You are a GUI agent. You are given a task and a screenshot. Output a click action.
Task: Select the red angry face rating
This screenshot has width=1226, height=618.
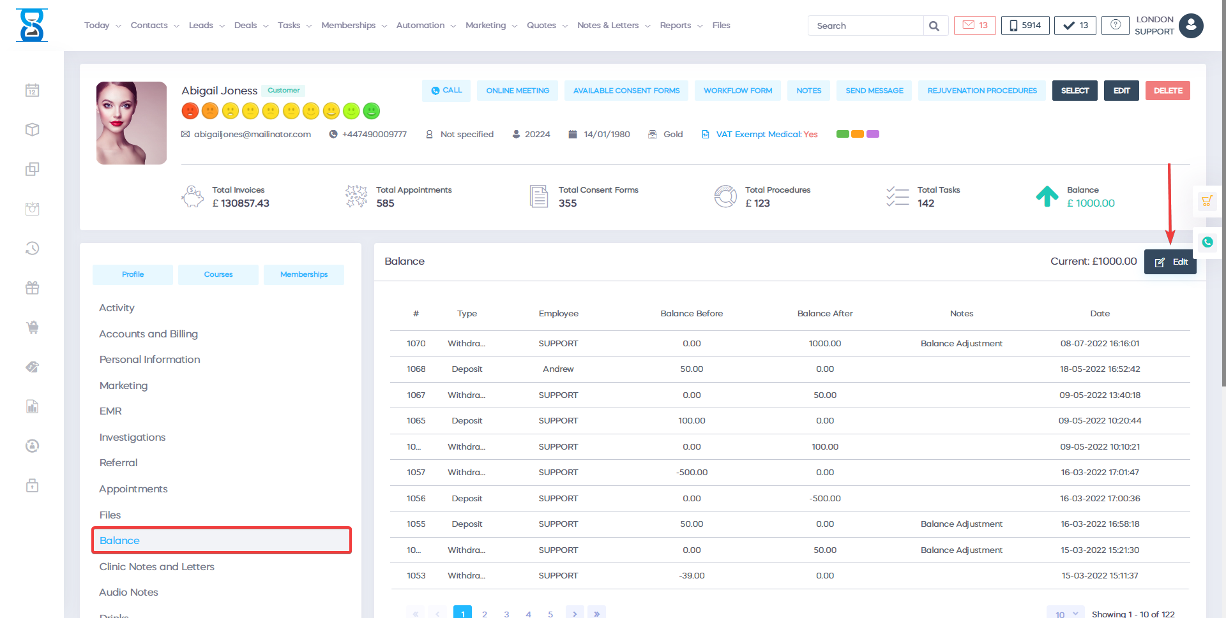pos(190,111)
